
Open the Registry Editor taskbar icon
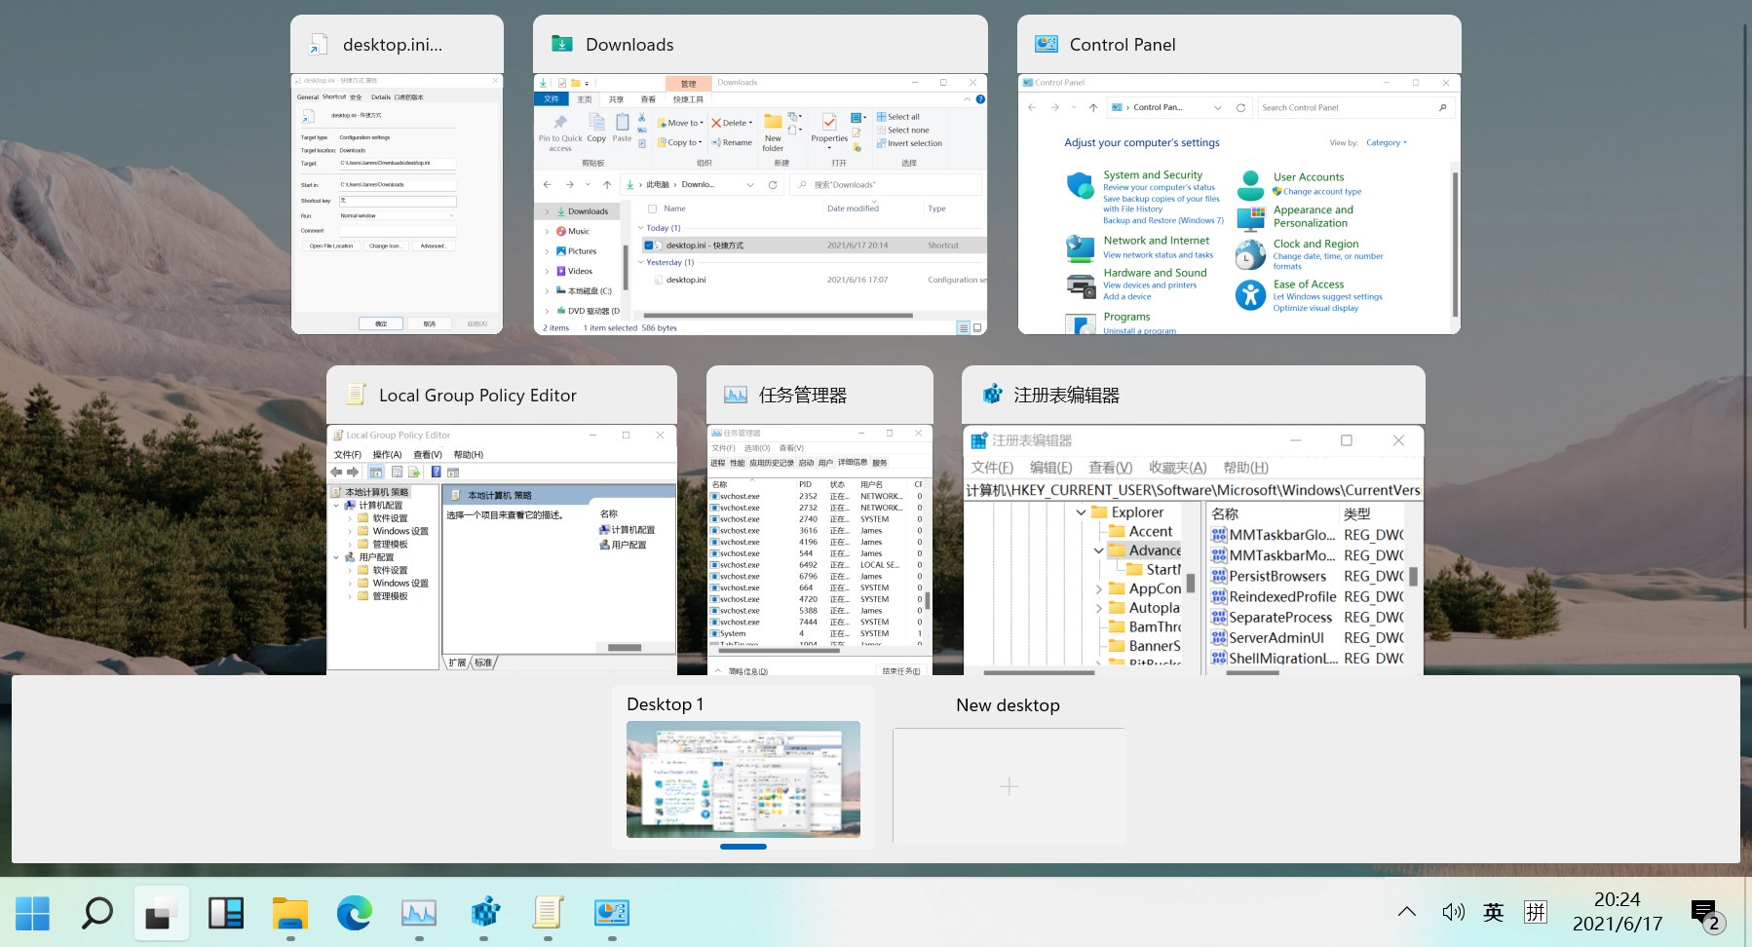click(484, 913)
